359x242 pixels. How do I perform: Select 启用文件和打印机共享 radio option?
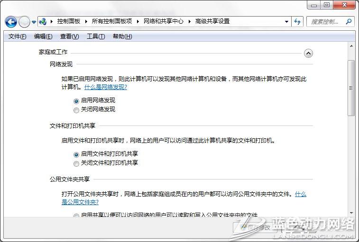pyautogui.click(x=76, y=154)
